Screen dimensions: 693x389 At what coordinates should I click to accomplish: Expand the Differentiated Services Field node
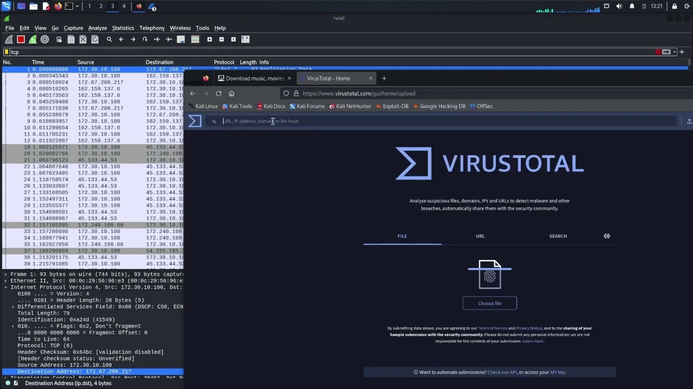pos(13,307)
